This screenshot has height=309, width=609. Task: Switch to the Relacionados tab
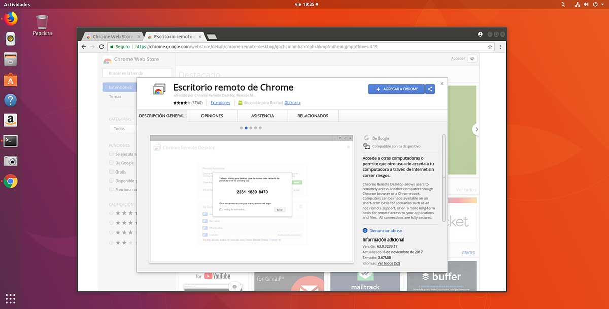313,116
